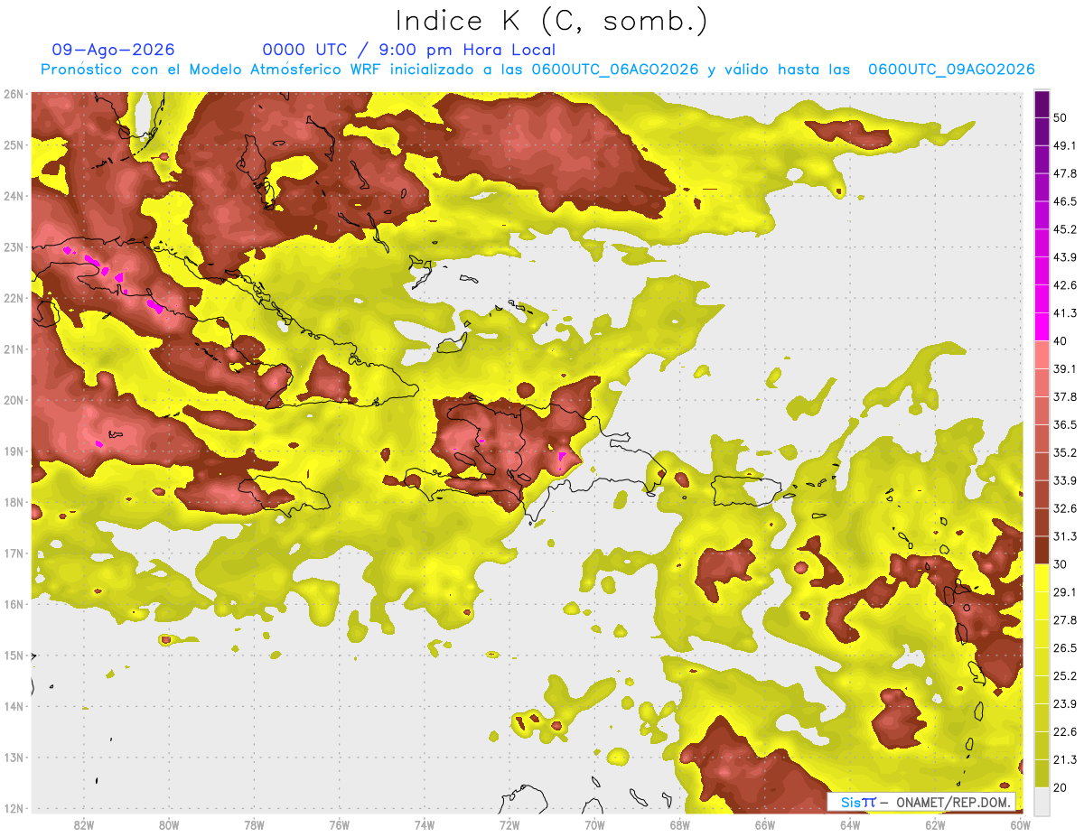The width and height of the screenshot is (1084, 837).
Task: Click the colorbar value 40
Action: (1061, 340)
